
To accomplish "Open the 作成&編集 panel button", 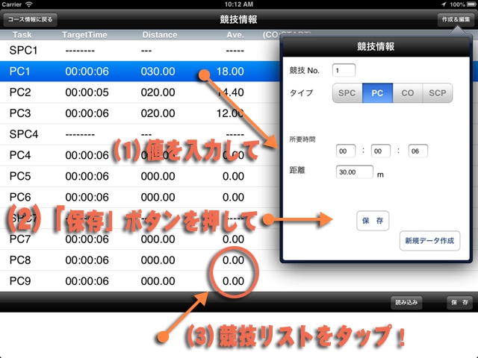I will [456, 20].
